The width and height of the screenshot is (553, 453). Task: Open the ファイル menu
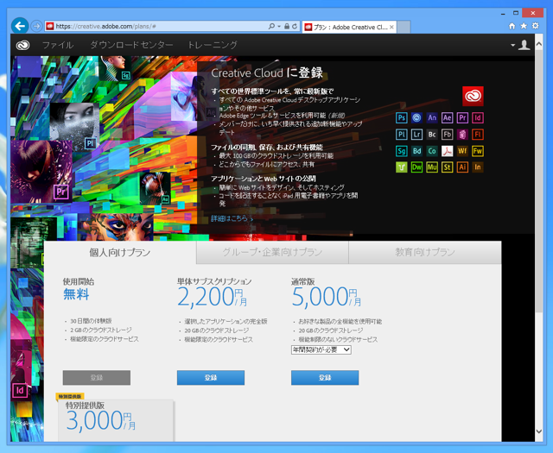[58, 45]
